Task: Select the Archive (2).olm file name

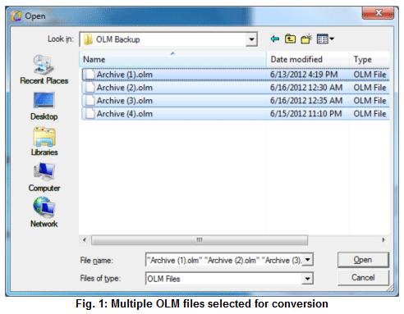Action: tap(125, 88)
